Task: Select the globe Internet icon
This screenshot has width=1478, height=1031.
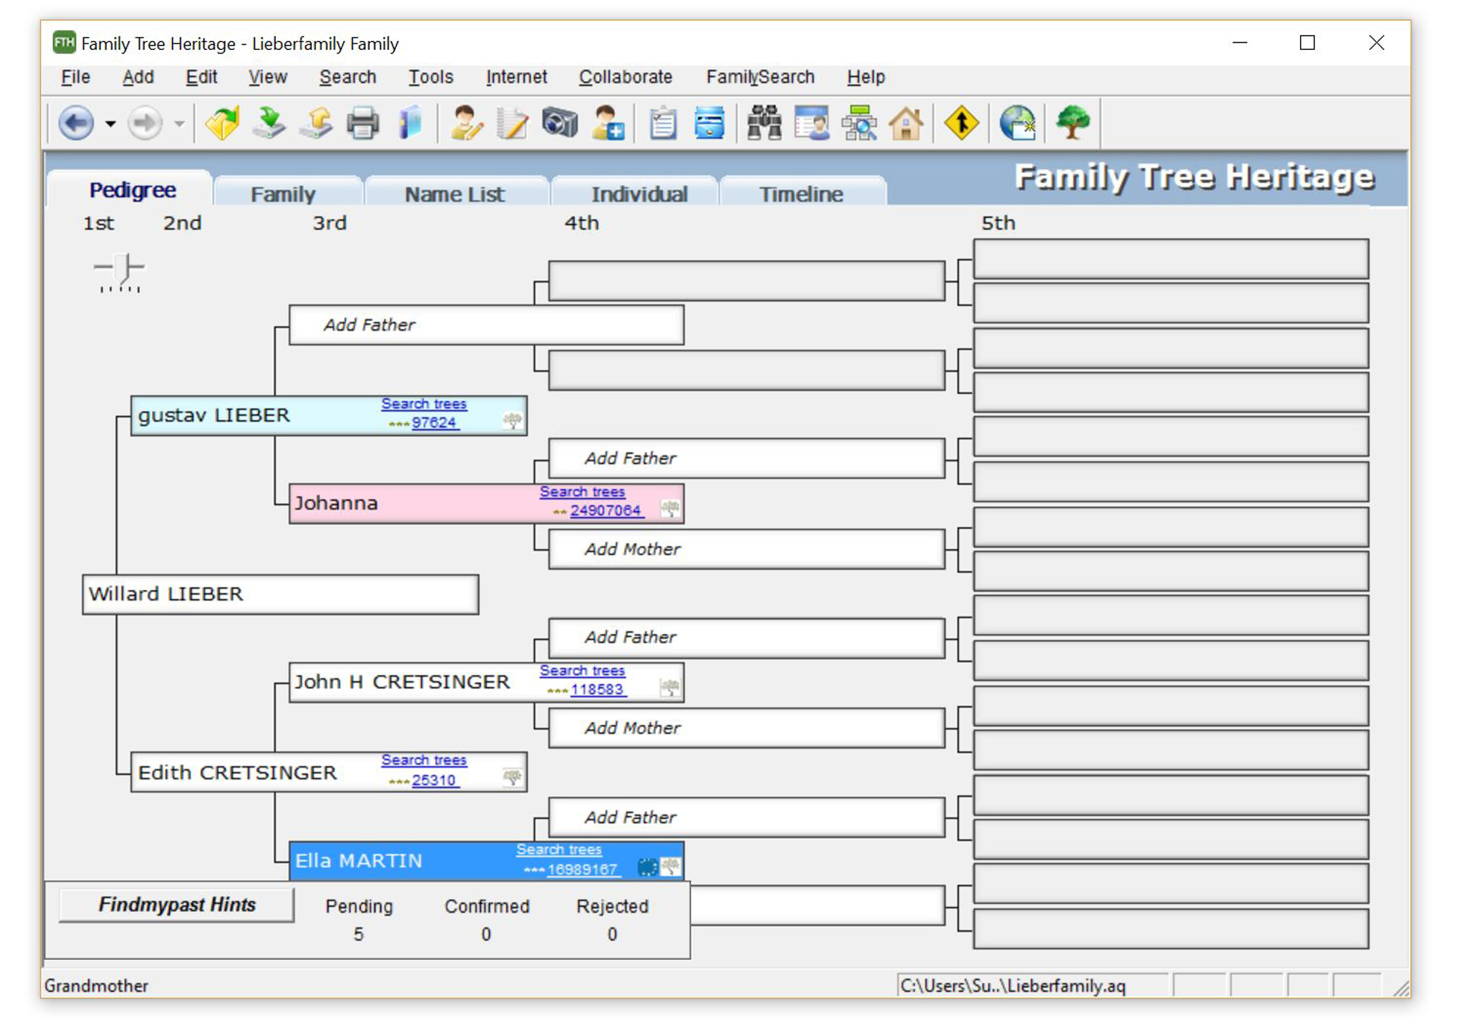Action: coord(1016,123)
